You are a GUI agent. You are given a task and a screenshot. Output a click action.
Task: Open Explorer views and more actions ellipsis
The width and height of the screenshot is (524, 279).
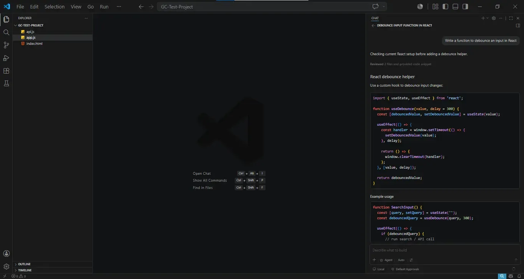coord(86,18)
